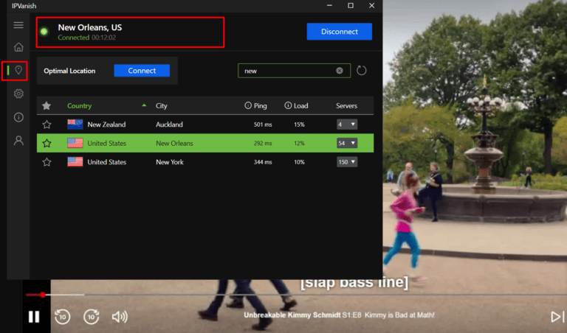Expand the New York servers dropdown showing 150
The width and height of the screenshot is (567, 333).
[347, 162]
